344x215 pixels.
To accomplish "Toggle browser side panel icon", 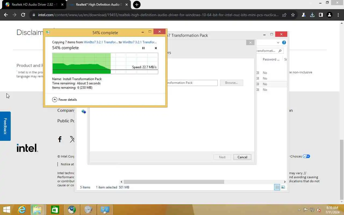I will (x=321, y=15).
